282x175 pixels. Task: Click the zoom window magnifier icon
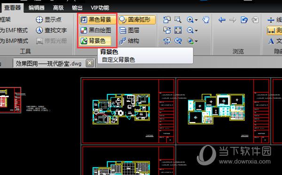(x=178, y=19)
